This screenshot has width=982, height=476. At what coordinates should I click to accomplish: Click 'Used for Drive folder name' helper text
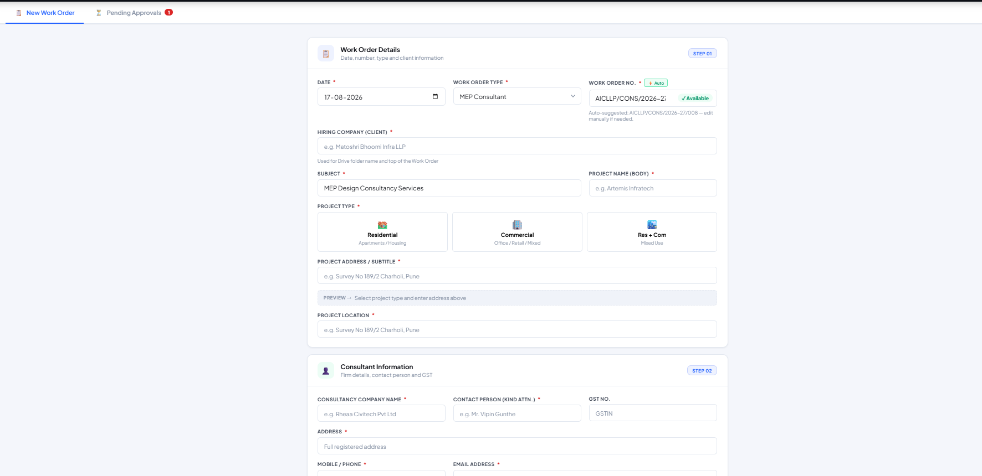pyautogui.click(x=378, y=161)
